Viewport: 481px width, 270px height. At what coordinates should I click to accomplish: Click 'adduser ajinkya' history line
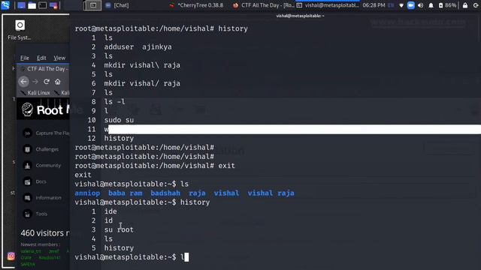(138, 46)
